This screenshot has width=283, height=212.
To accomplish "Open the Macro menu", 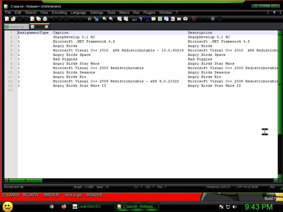I will coord(124,12).
